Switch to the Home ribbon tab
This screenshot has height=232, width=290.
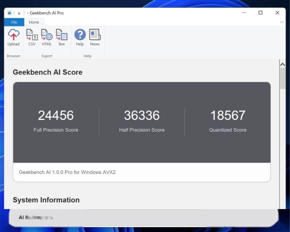coord(34,22)
